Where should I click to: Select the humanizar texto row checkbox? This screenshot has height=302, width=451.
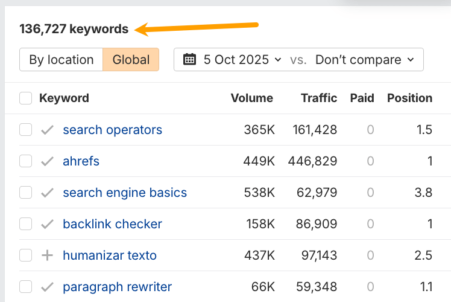pyautogui.click(x=25, y=255)
